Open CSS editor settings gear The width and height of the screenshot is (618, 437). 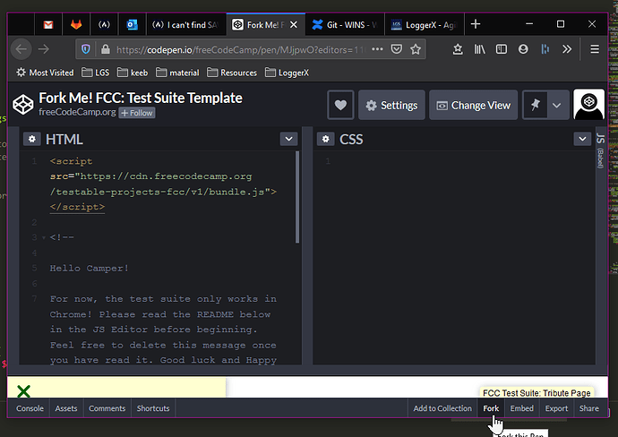(x=325, y=139)
